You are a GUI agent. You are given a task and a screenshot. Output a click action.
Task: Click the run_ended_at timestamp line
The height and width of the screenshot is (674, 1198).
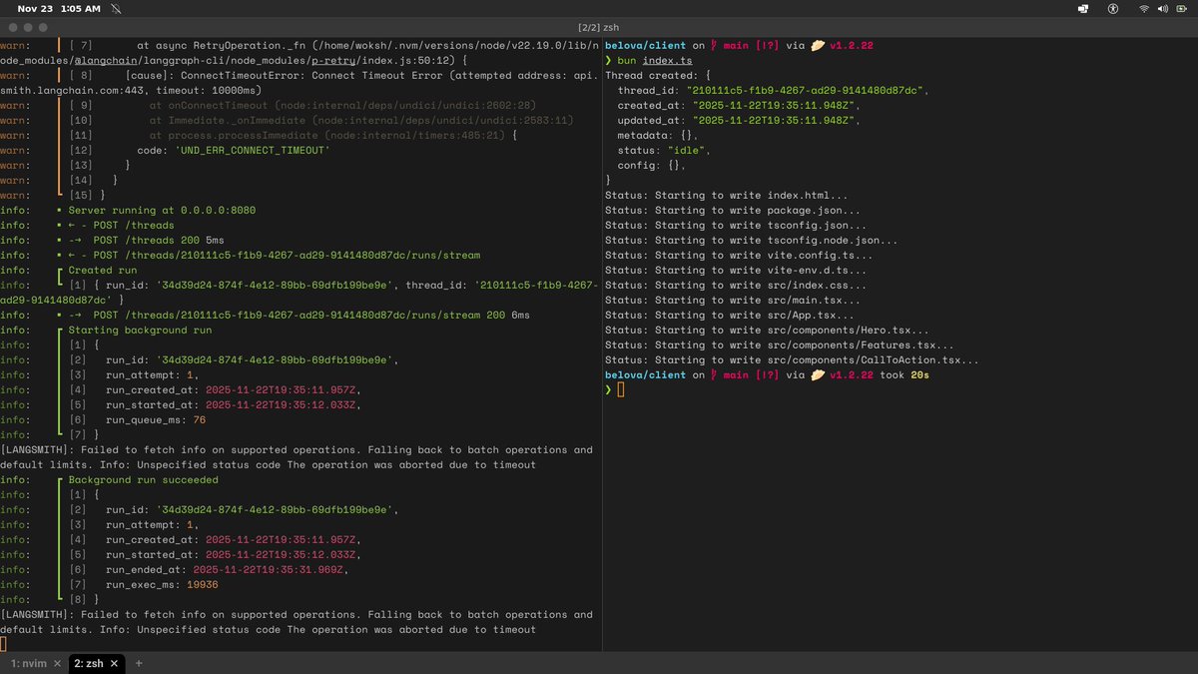coord(227,570)
